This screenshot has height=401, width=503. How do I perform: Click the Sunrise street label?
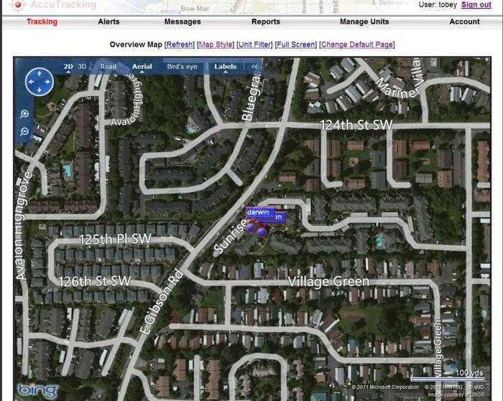pyautogui.click(x=231, y=237)
